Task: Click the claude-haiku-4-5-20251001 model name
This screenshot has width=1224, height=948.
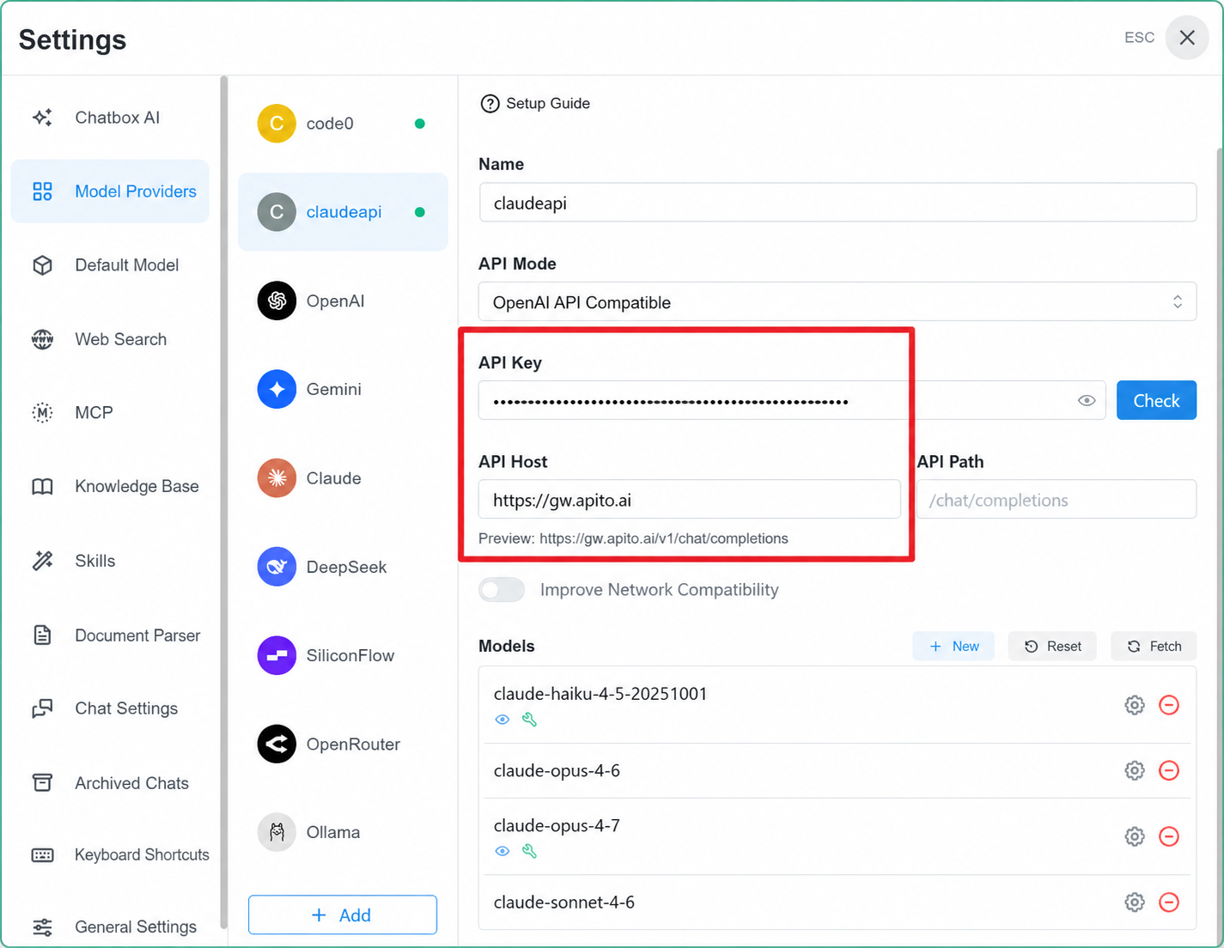Action: tap(600, 694)
